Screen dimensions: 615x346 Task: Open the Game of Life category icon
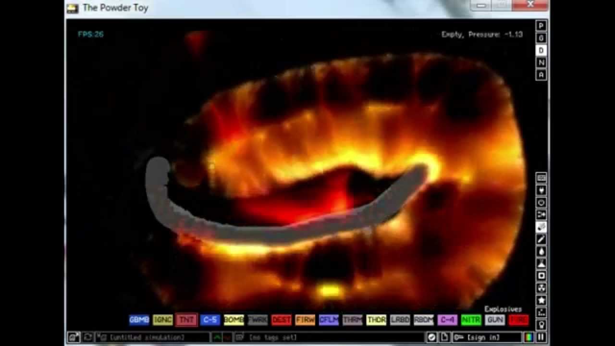(x=541, y=313)
